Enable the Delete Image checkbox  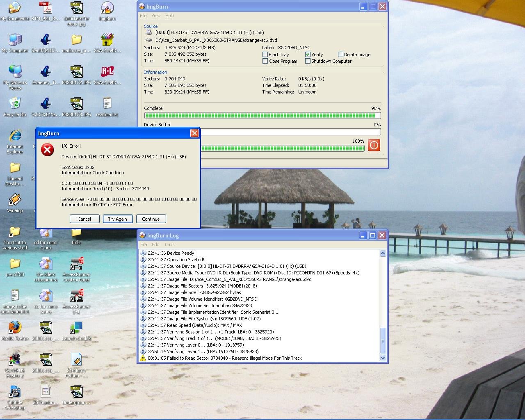[340, 54]
